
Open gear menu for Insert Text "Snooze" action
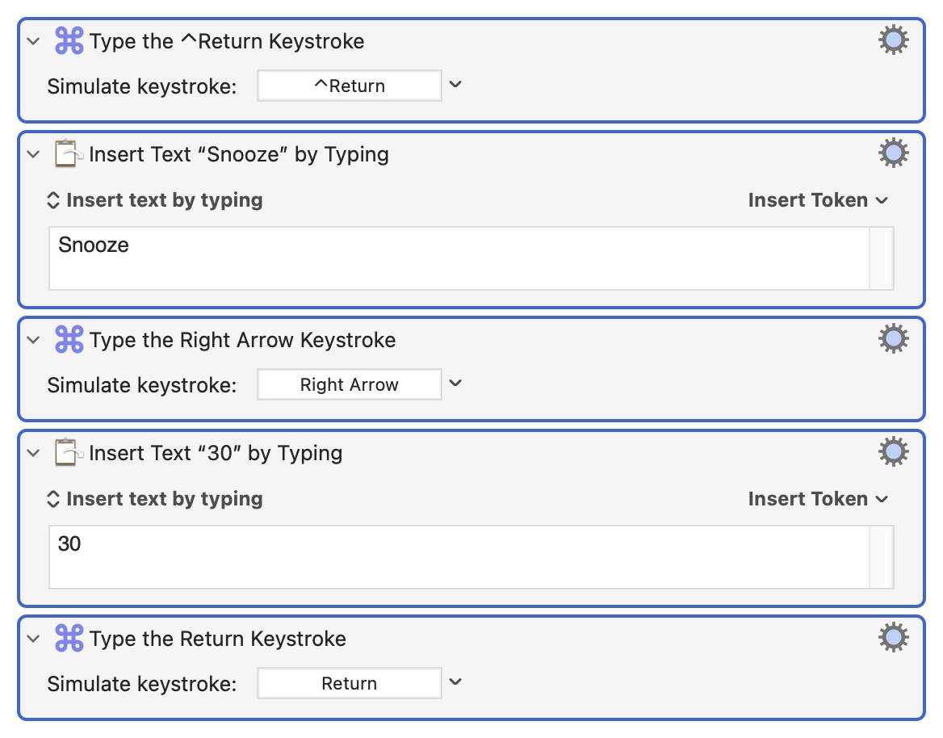[893, 153]
